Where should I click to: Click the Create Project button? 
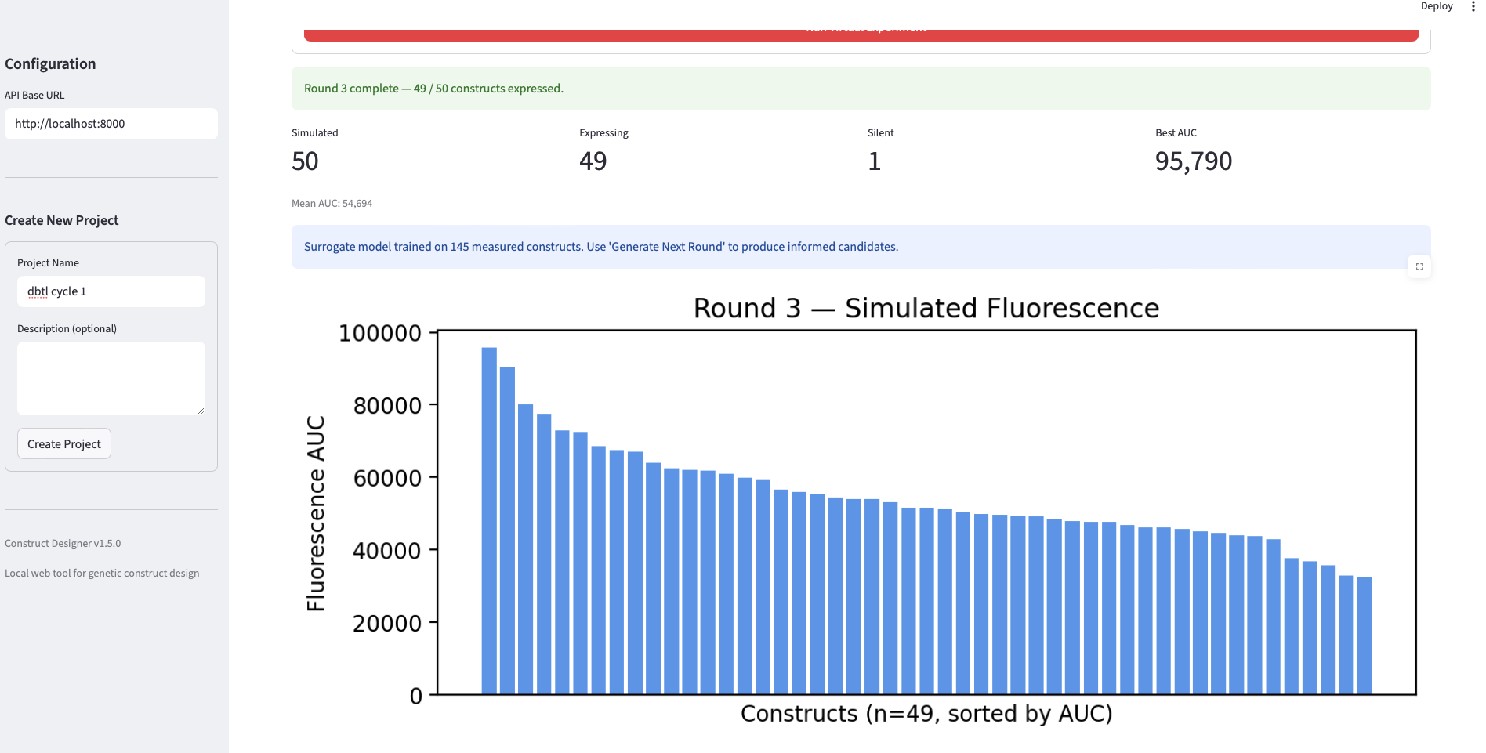tap(64, 443)
